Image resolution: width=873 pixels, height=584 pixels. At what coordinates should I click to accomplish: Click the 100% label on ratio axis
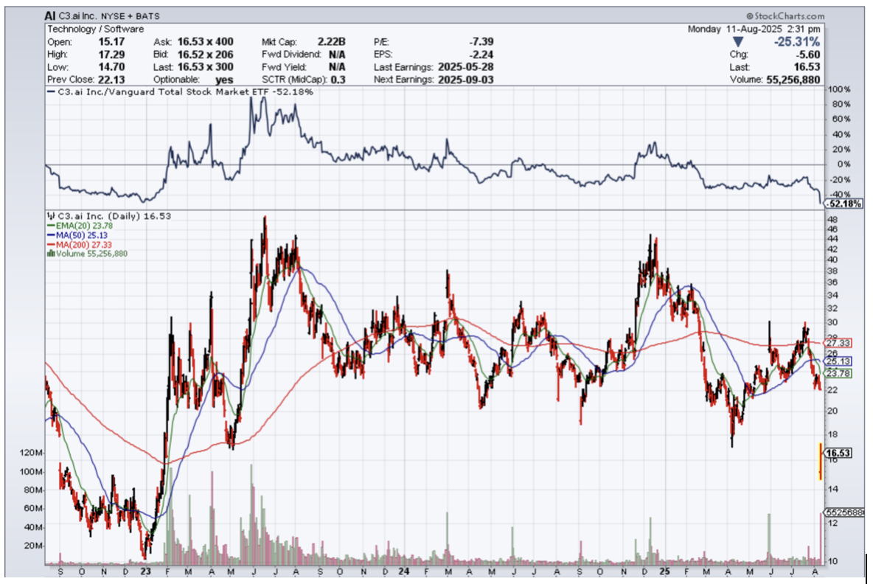839,90
